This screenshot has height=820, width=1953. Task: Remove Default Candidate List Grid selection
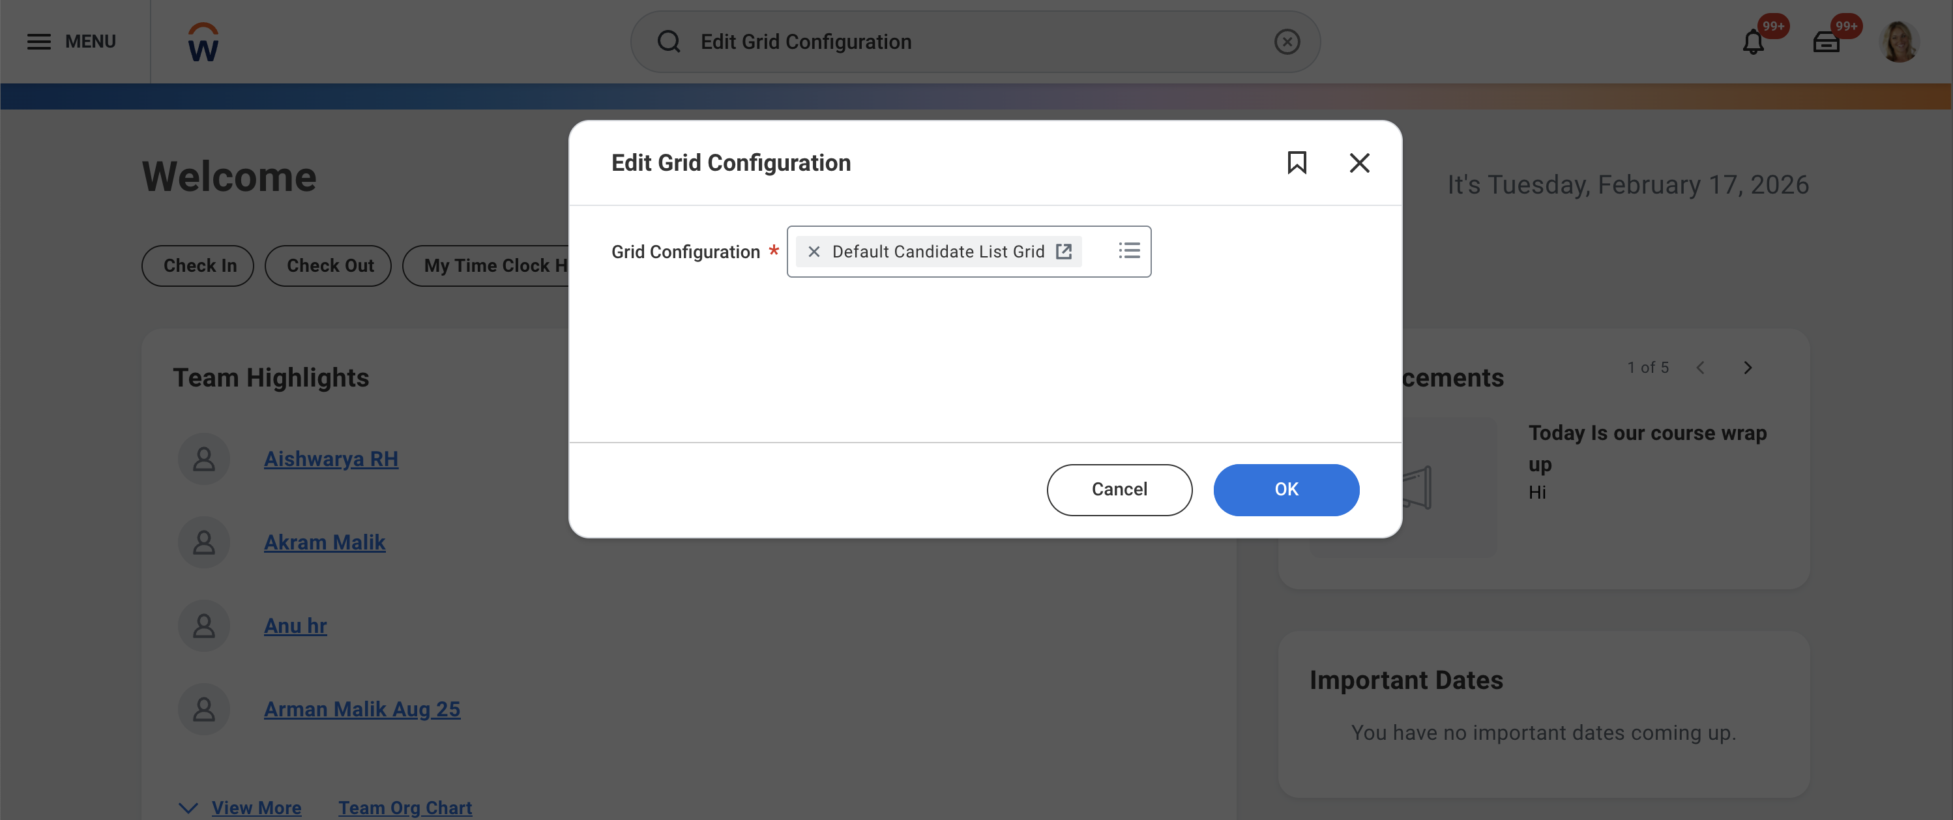[814, 252]
